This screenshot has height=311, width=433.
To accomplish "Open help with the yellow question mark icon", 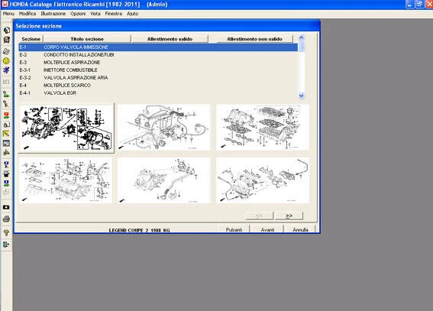I will click(6, 232).
